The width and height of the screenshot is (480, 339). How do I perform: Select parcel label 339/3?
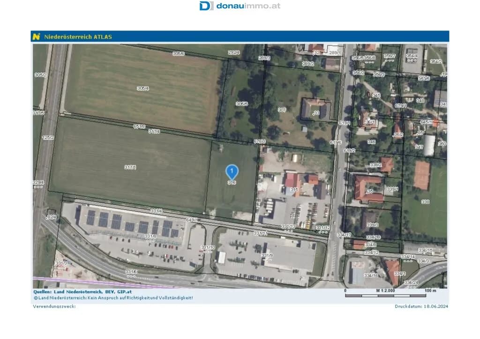(372, 225)
